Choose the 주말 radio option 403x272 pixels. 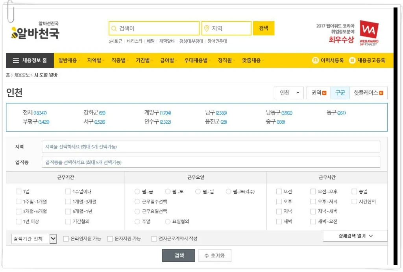(137, 221)
